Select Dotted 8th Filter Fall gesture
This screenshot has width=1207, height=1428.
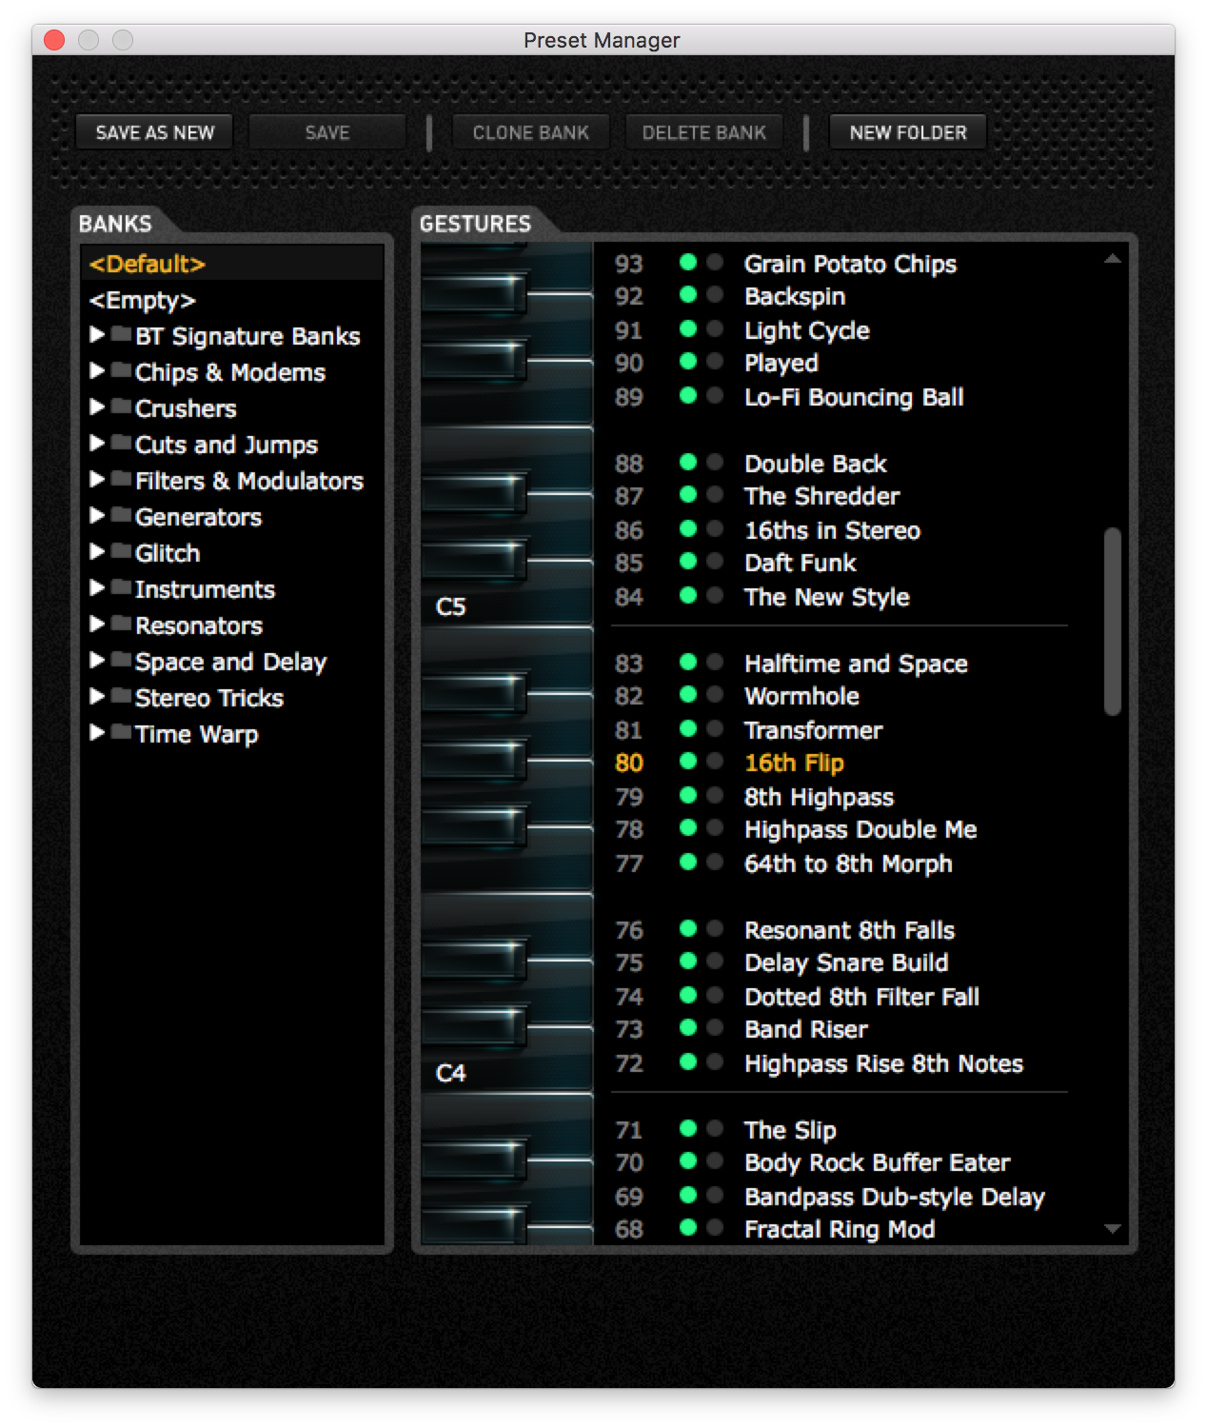coord(861,997)
